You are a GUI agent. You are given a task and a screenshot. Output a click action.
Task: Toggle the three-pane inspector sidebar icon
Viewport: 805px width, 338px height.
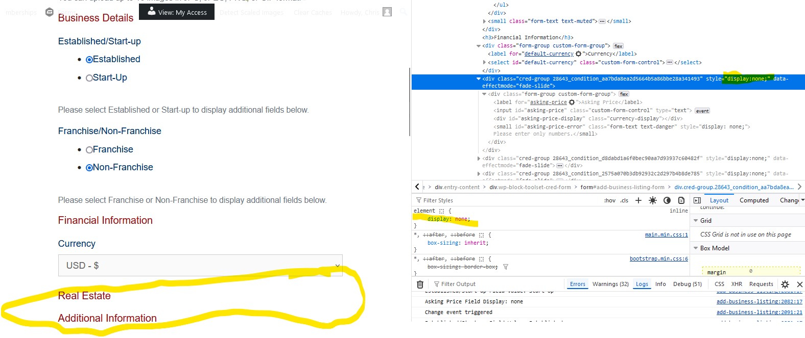coord(697,200)
